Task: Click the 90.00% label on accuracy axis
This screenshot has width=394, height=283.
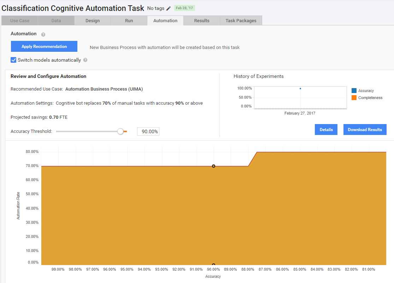Action: click(213, 269)
